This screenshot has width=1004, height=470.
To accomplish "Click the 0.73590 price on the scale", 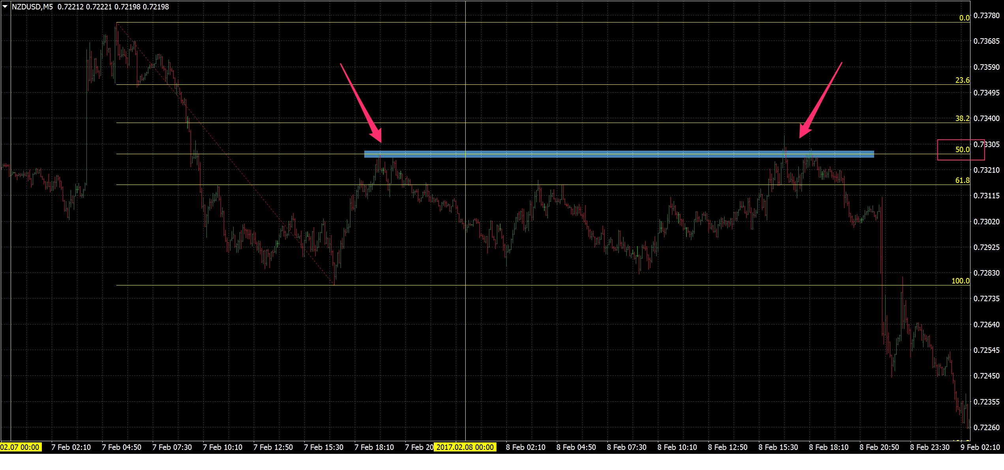I will [x=987, y=67].
